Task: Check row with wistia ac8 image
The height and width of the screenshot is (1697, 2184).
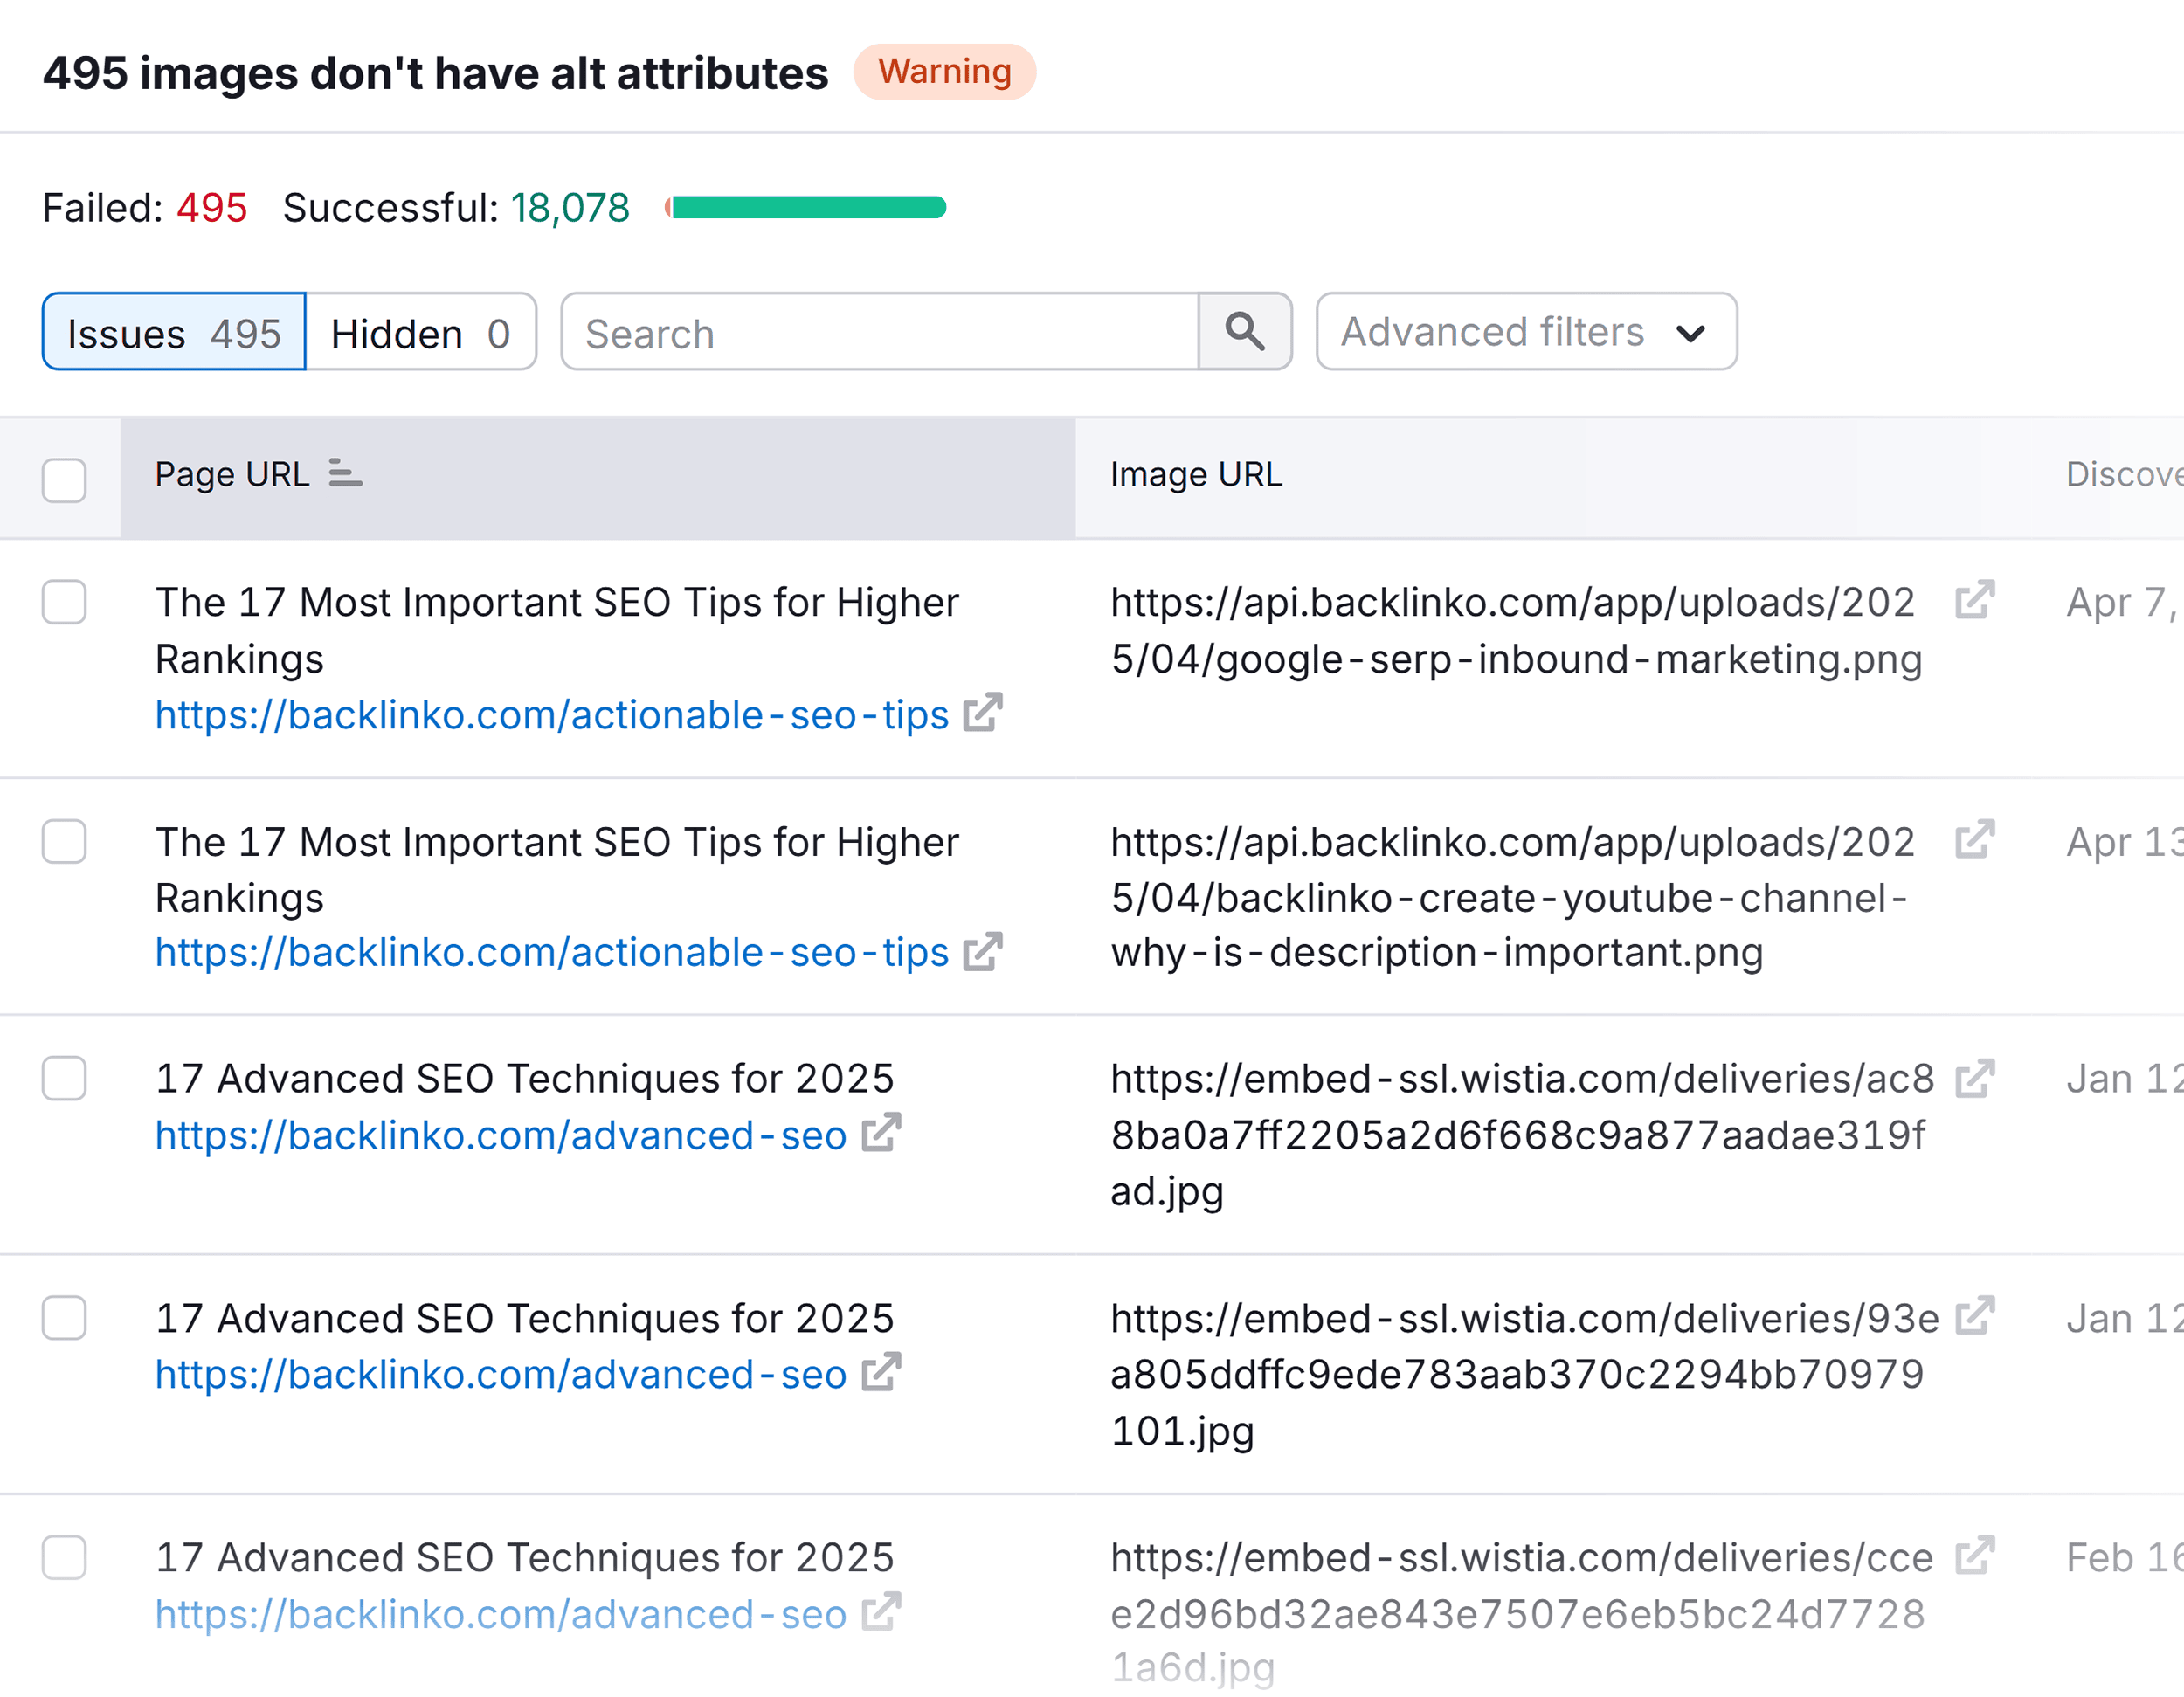Action: click(64, 1078)
